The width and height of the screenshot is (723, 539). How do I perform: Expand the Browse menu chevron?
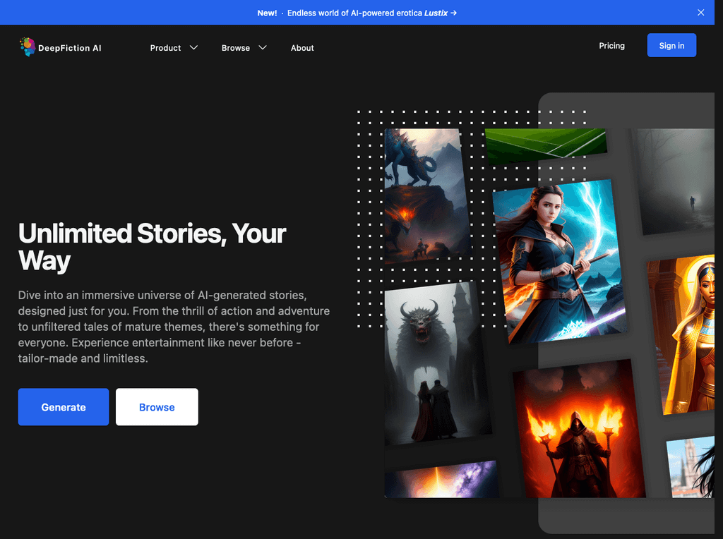pyautogui.click(x=263, y=47)
